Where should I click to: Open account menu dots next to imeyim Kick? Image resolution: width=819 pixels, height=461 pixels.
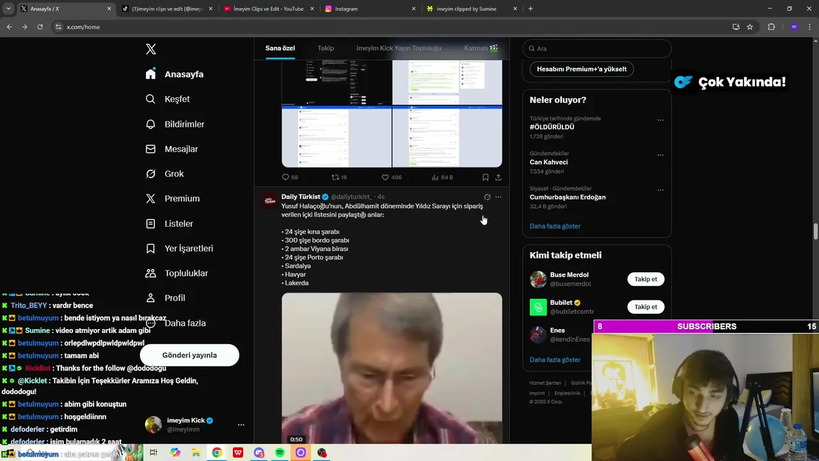[241, 425]
